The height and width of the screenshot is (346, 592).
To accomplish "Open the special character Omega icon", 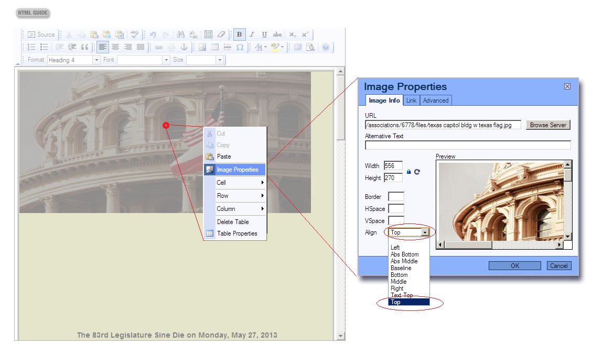I will tap(240, 47).
